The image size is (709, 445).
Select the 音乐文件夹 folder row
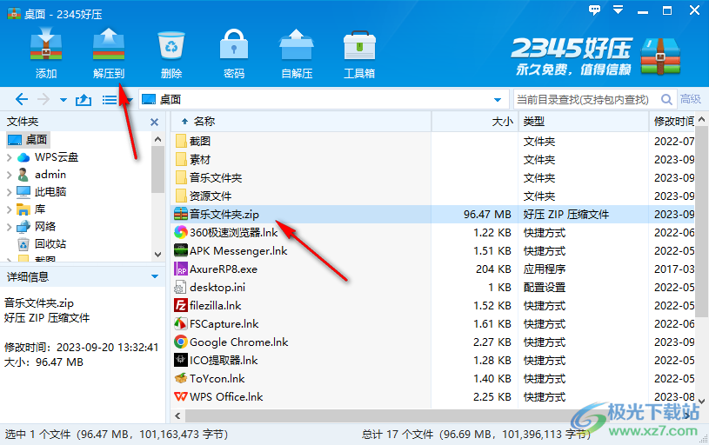(434, 177)
